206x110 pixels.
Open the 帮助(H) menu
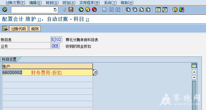click(x=127, y=3)
